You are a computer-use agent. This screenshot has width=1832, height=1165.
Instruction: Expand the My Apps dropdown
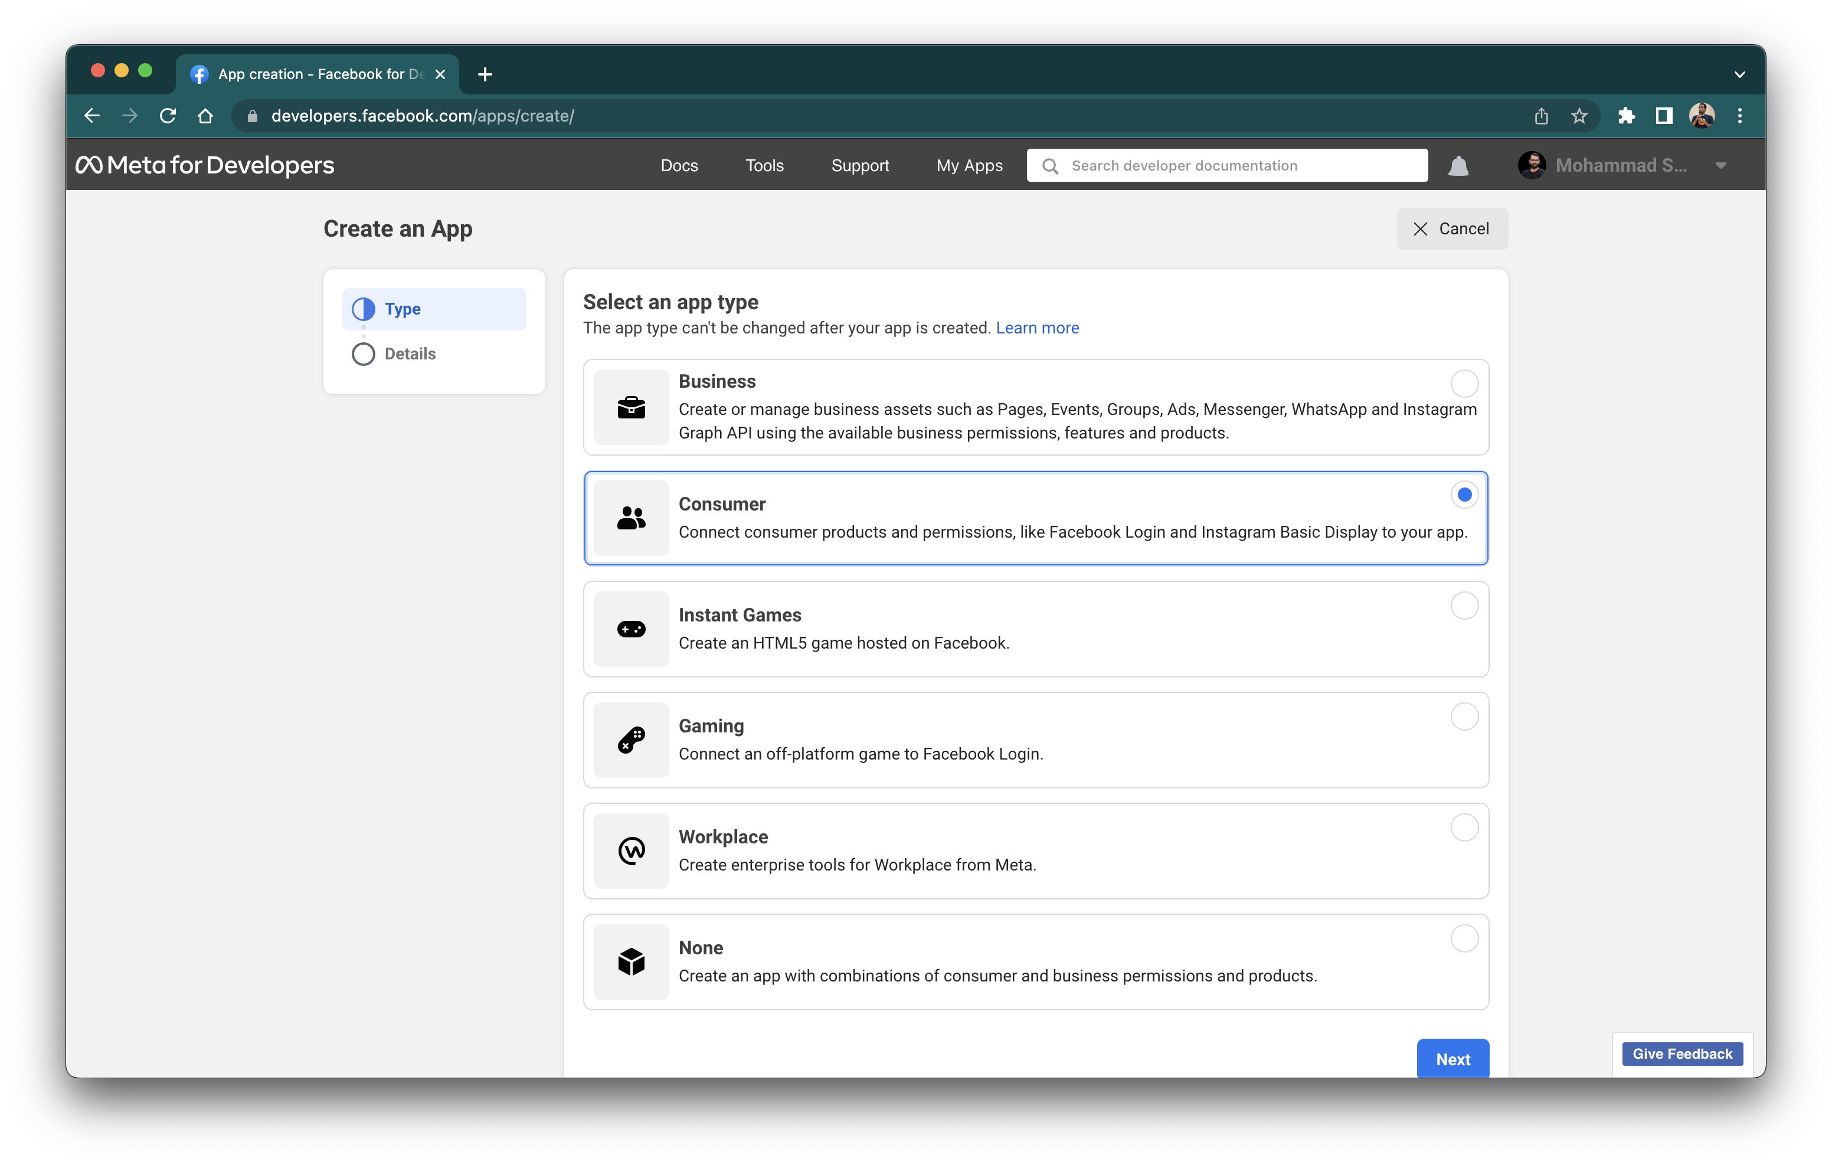click(968, 165)
